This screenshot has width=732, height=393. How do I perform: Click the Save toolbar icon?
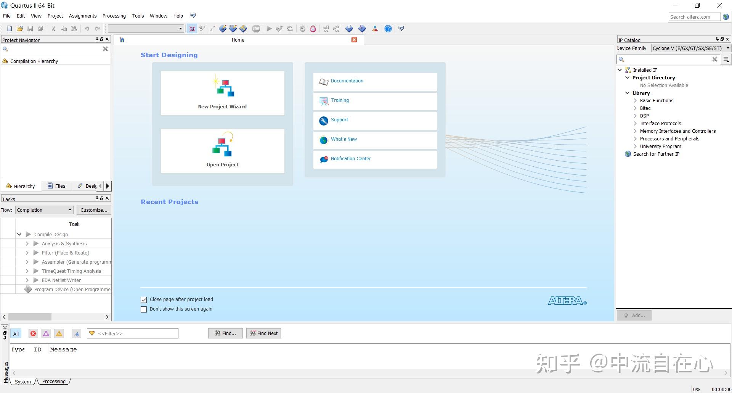point(30,29)
